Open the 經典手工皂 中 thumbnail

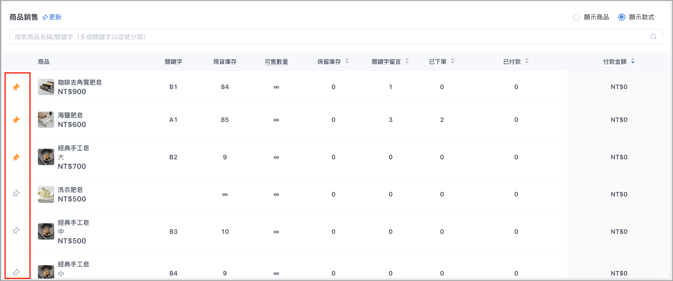[x=46, y=231]
